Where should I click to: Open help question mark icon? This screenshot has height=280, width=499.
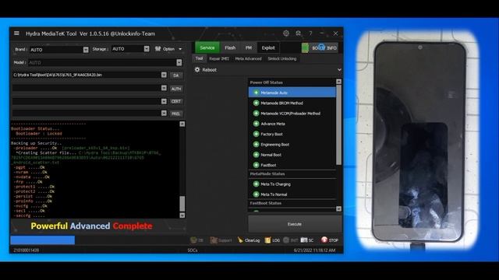[x=310, y=33]
